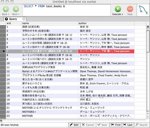
Task: Click the red Stop icon
Action: coord(130,9)
